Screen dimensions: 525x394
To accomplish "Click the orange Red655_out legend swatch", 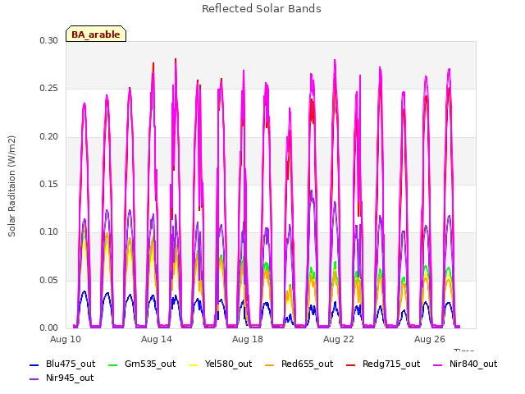I will pyautogui.click(x=270, y=364).
